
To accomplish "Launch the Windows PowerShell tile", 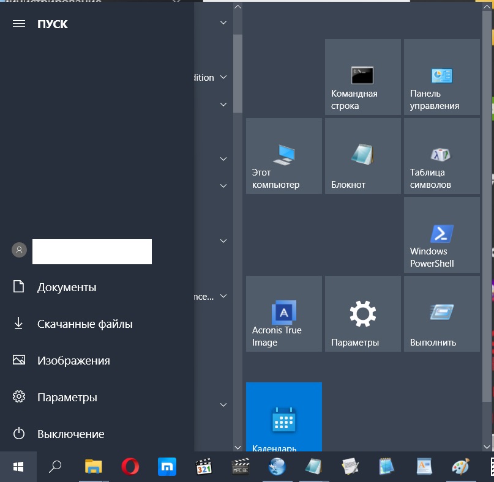I will [442, 235].
